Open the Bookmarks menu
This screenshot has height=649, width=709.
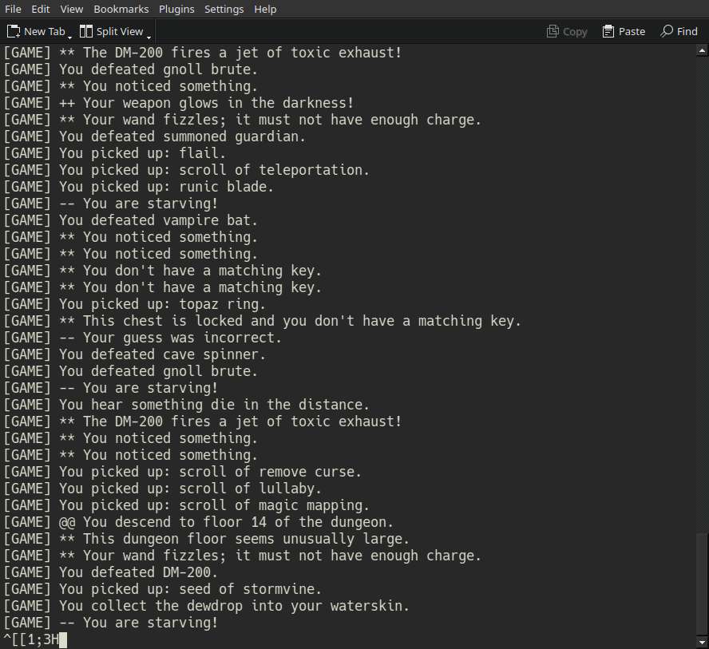click(x=121, y=9)
